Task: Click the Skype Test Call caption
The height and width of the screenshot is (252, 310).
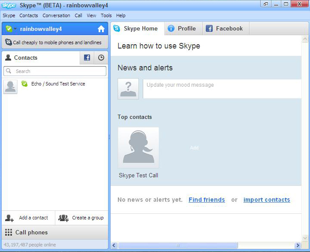Action: click(x=138, y=176)
